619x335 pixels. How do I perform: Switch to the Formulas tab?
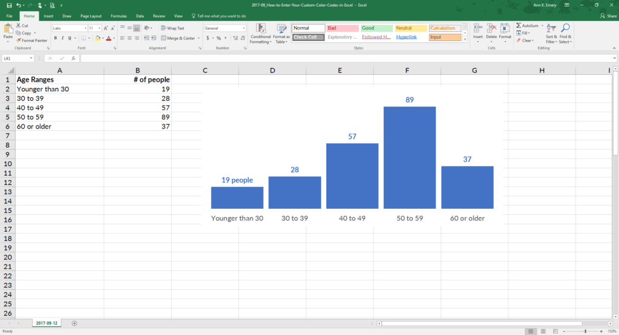[x=118, y=16]
